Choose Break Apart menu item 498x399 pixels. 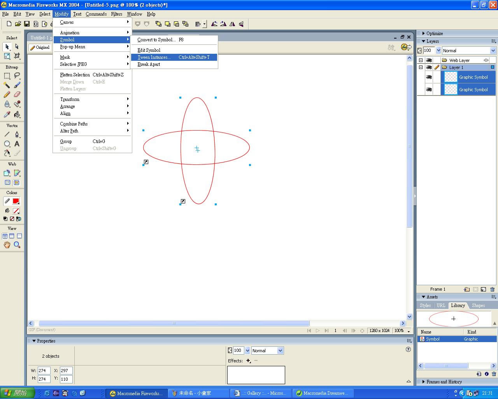(x=174, y=64)
